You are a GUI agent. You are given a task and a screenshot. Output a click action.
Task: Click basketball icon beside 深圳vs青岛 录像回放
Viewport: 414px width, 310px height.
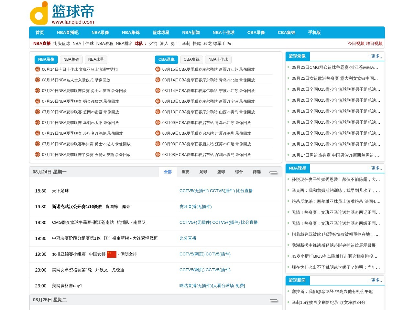158,154
